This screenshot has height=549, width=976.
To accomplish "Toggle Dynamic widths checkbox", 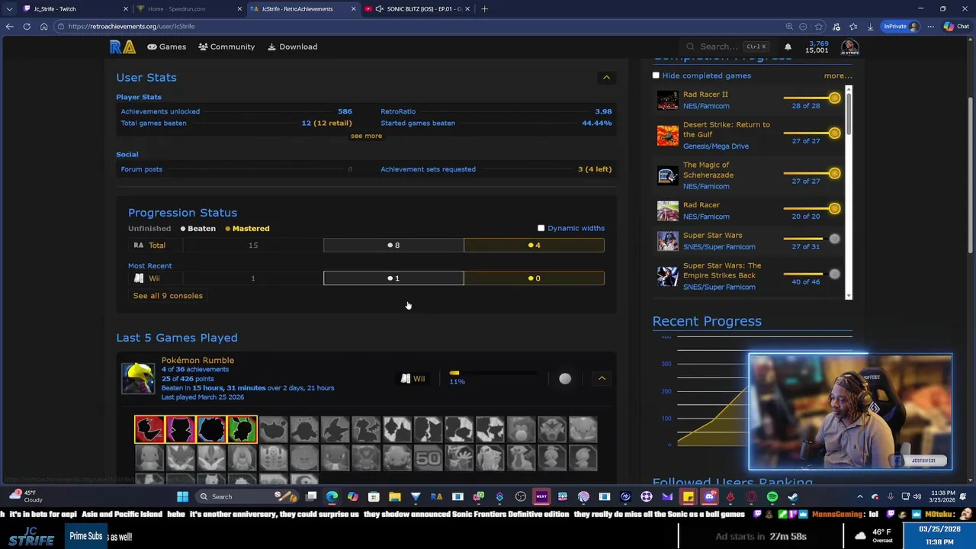I will 541,228.
